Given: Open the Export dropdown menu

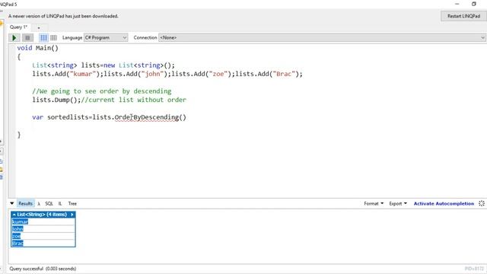Looking at the screenshot, I should (398, 203).
